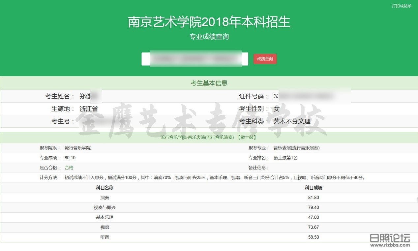Click the 基本乐理 score 47.00
The width and height of the screenshot is (418, 251).
point(313,218)
